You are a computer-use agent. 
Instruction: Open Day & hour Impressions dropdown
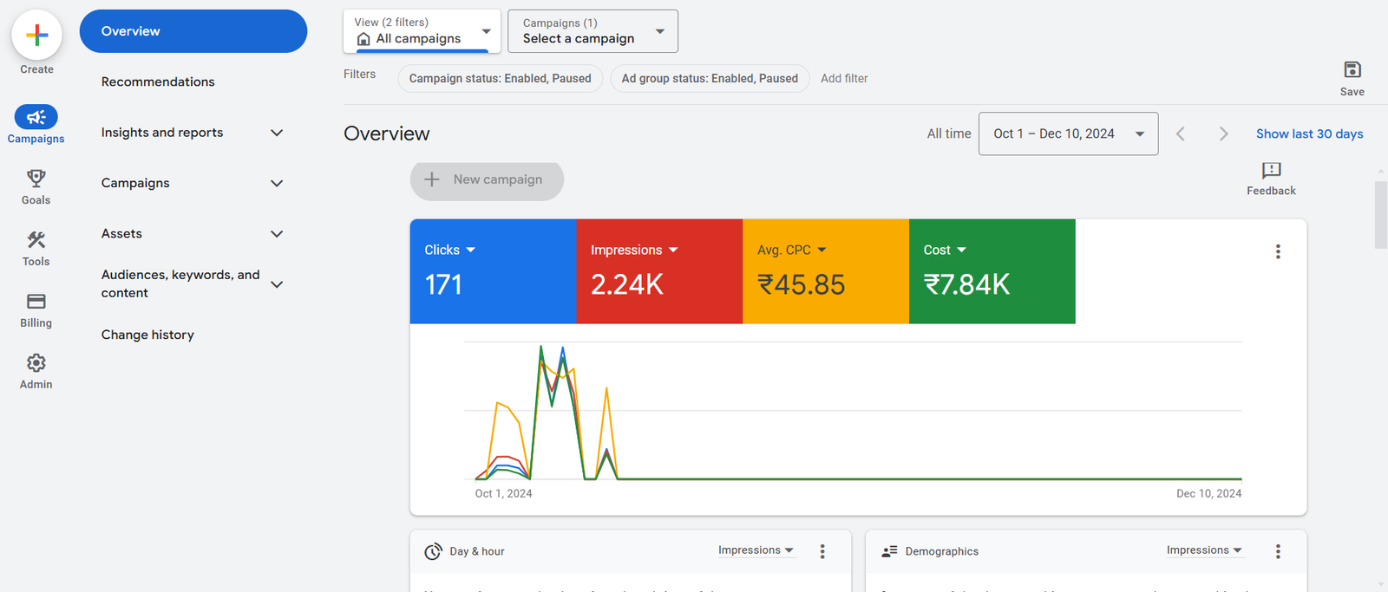click(756, 550)
